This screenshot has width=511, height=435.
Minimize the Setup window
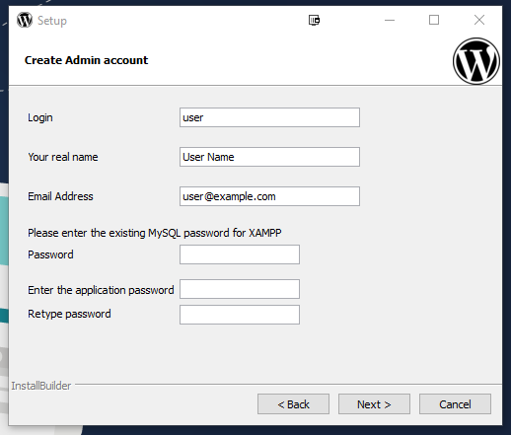(390, 20)
